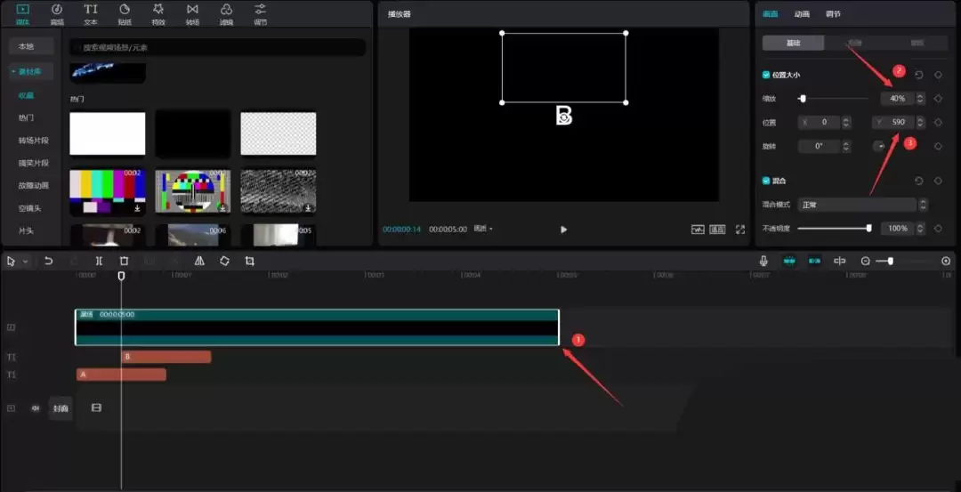Click the mirror flip icon in timeline toolbar
961x492 pixels.
coord(199,261)
